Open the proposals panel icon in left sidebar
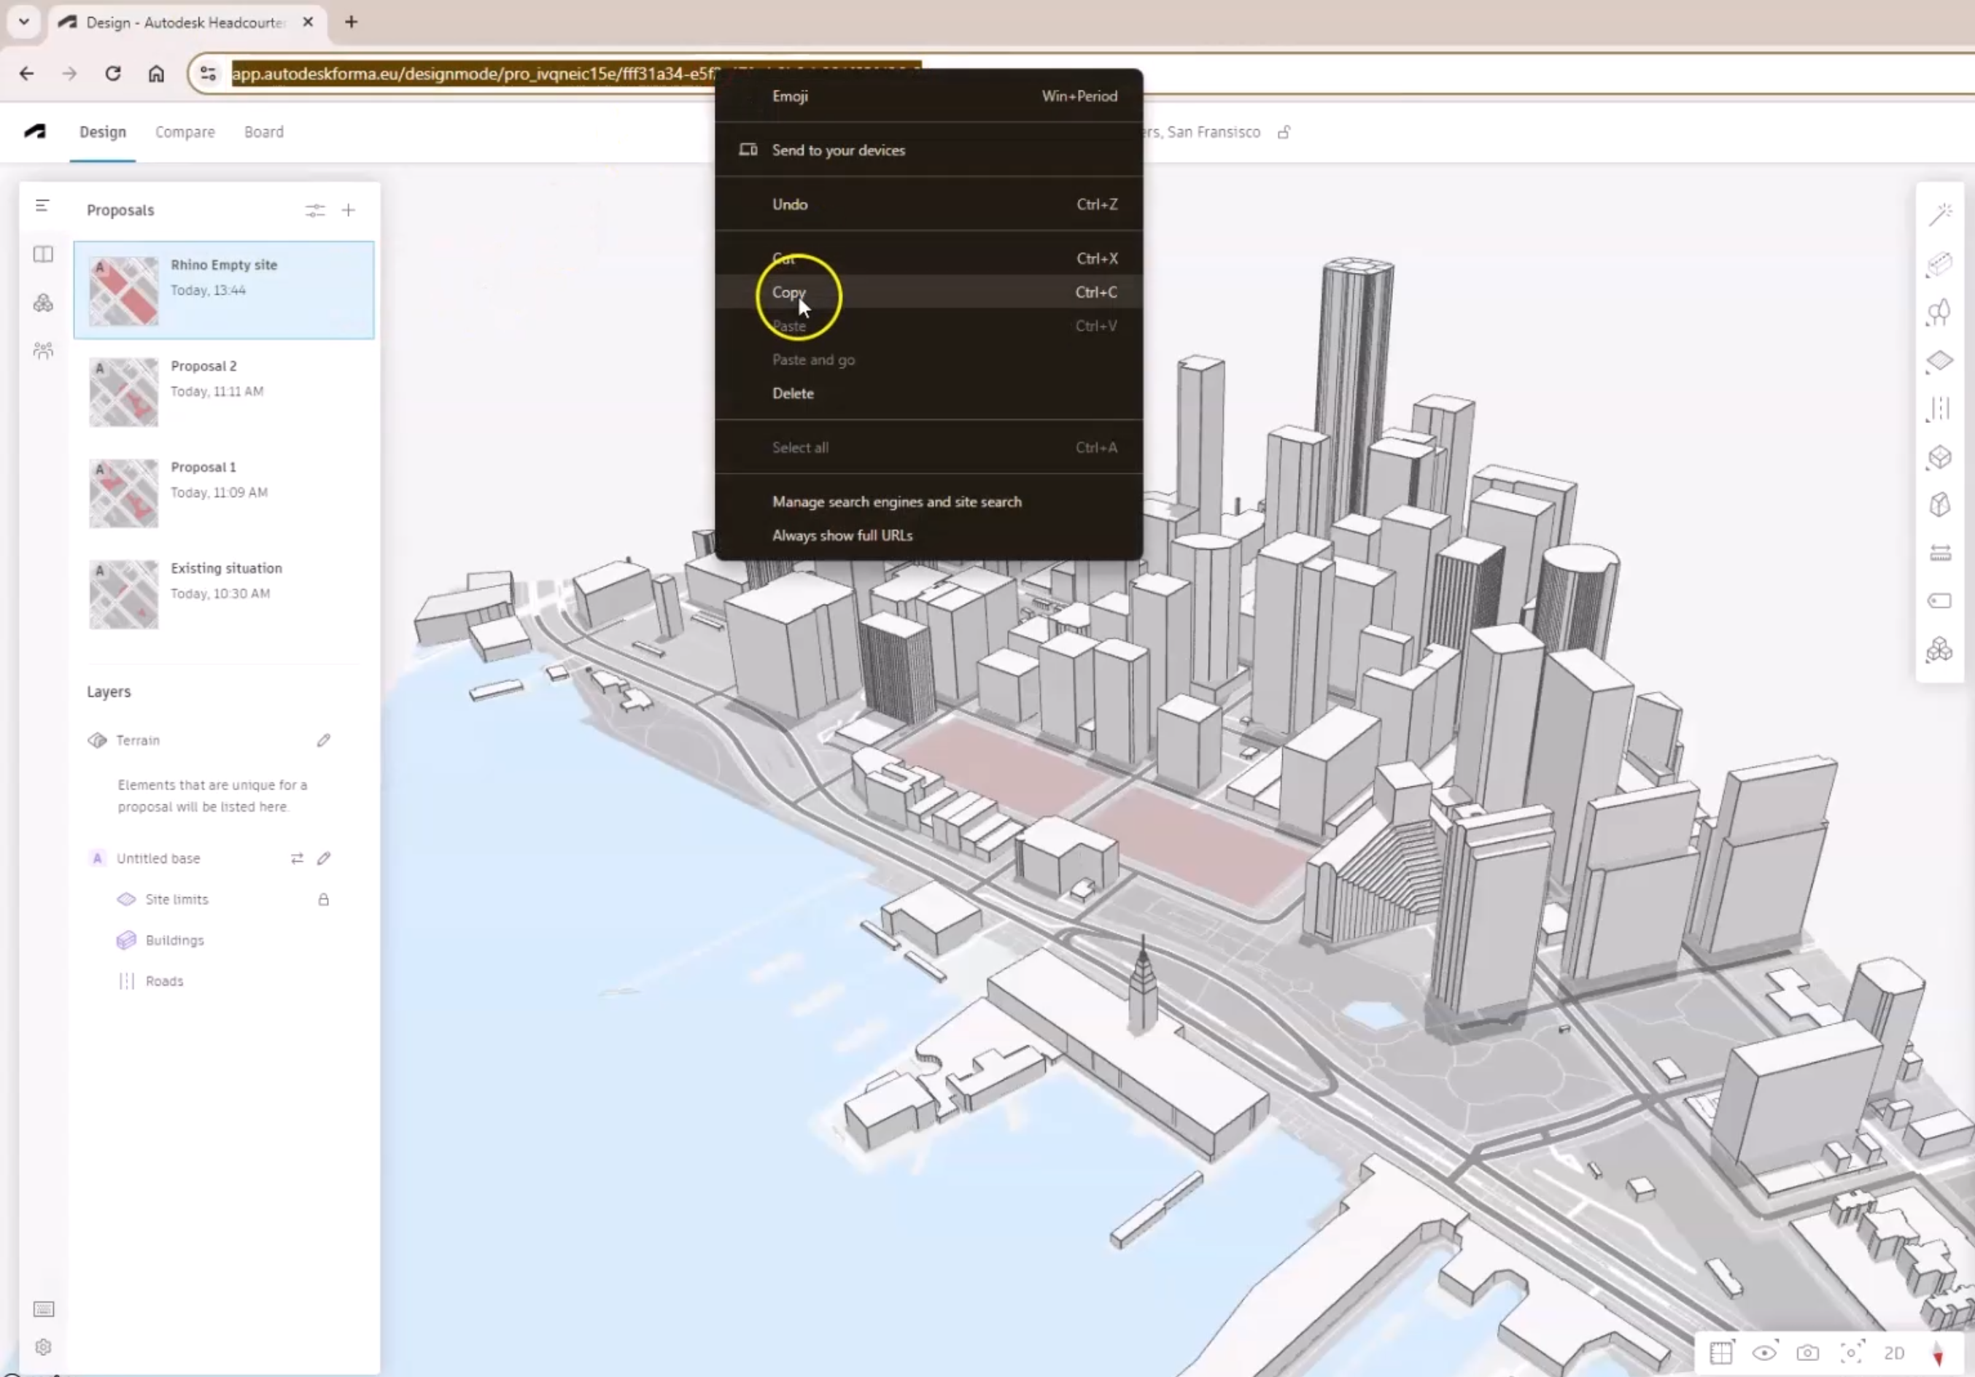1975x1377 pixels. 43,255
